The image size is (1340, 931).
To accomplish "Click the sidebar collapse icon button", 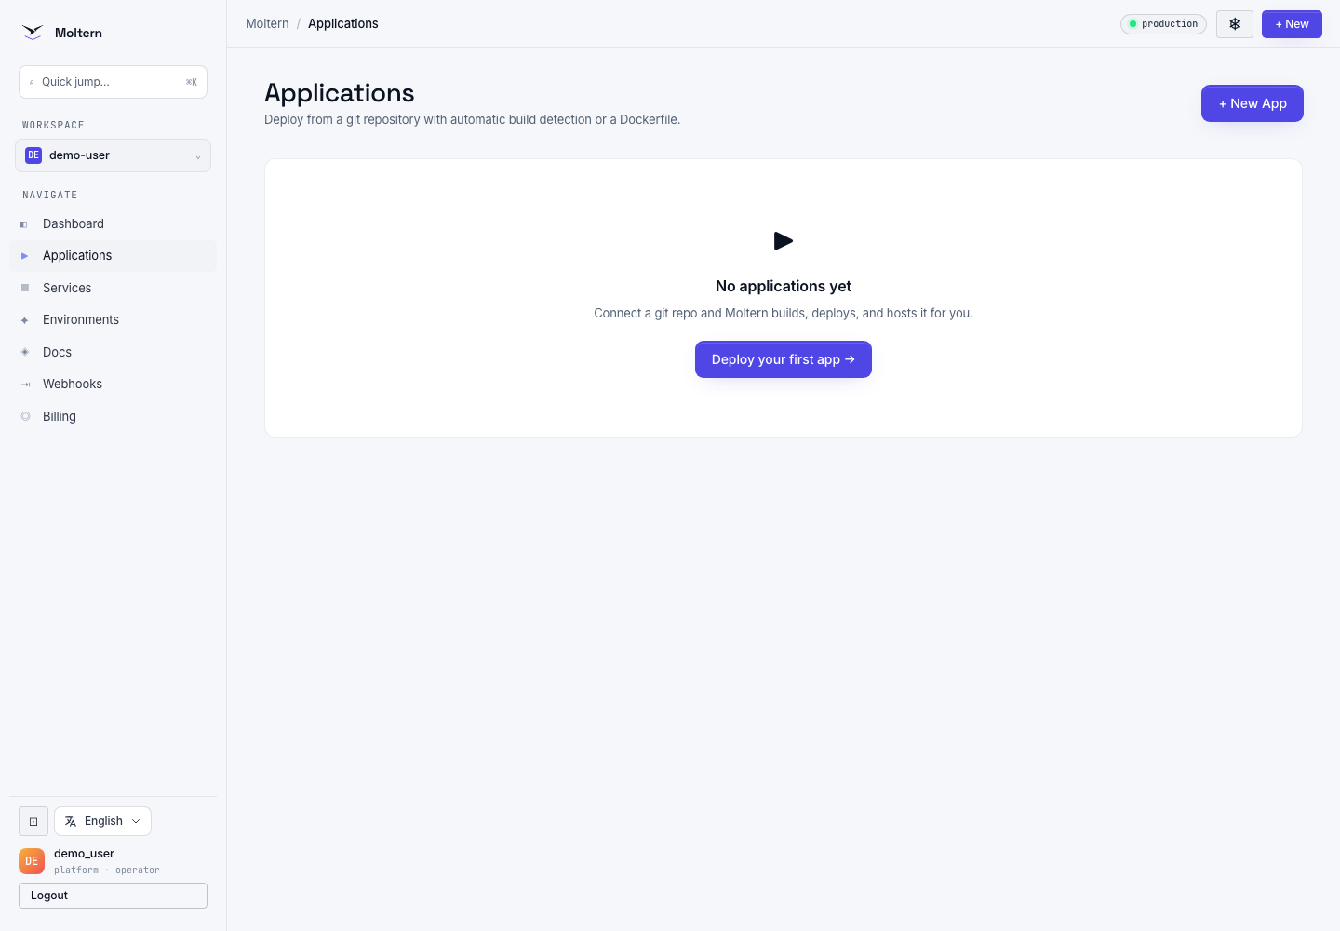I will (x=33, y=821).
